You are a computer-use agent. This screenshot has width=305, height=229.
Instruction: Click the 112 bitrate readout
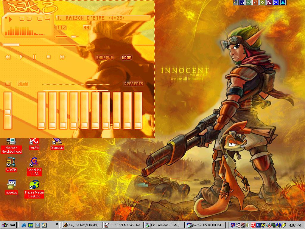61,27
